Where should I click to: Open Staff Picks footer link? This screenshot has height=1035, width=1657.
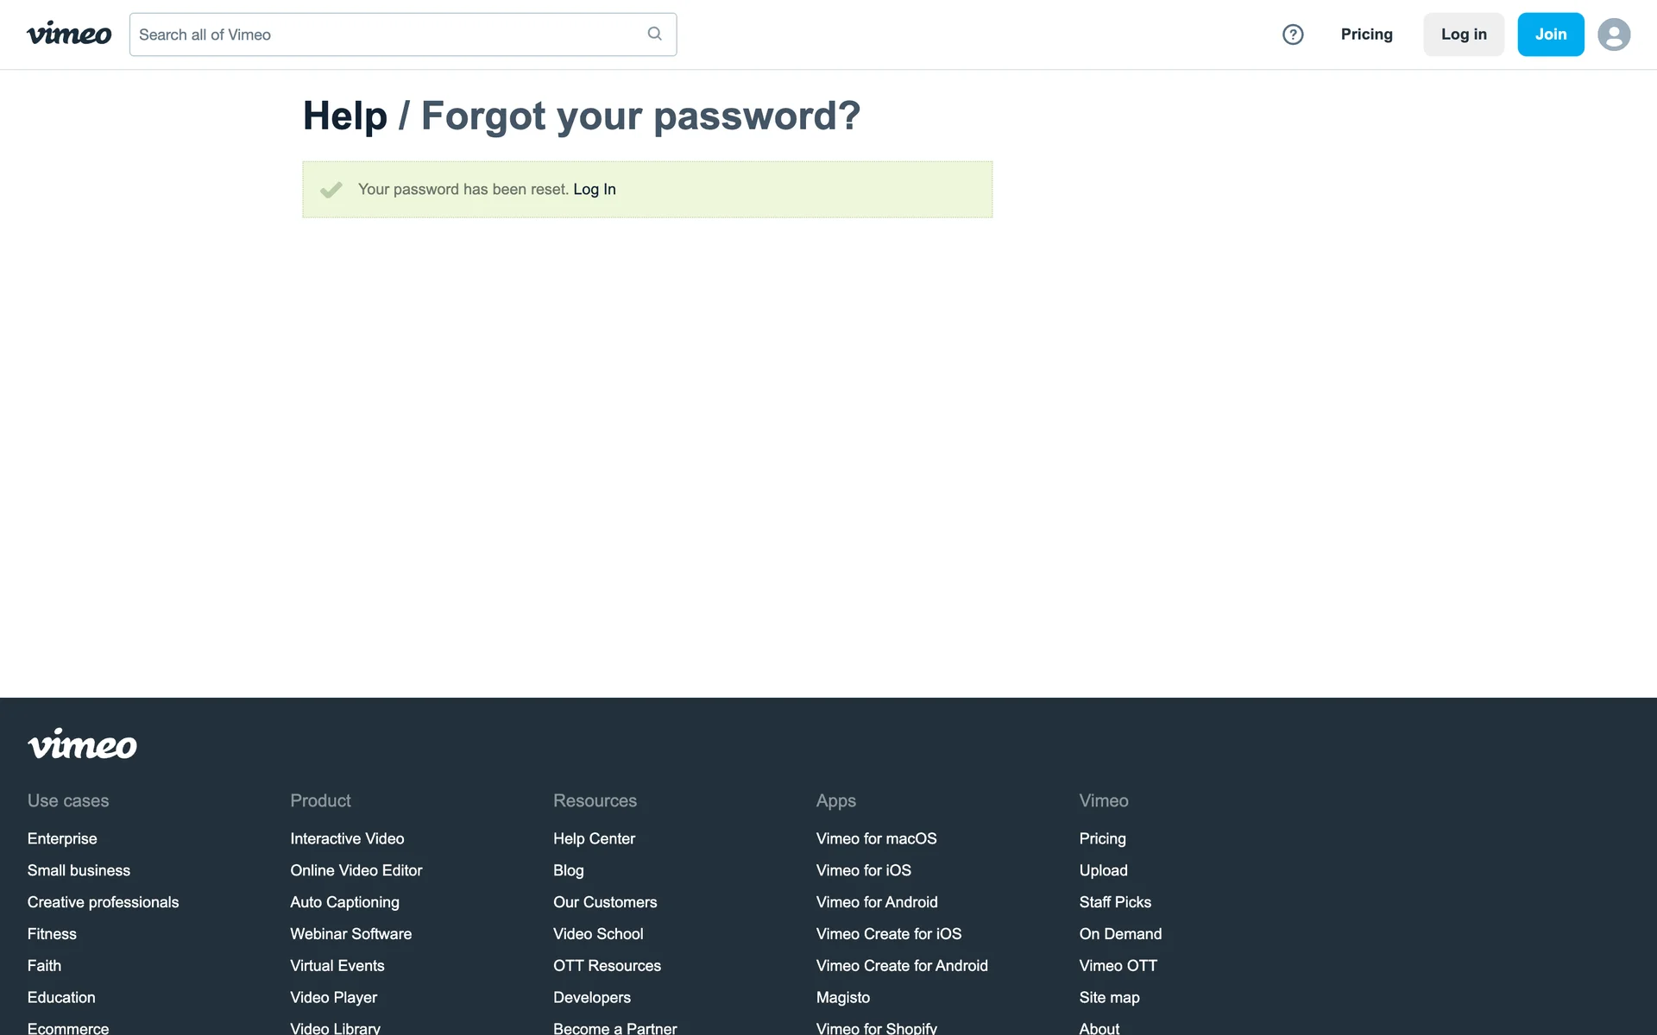1114,902
